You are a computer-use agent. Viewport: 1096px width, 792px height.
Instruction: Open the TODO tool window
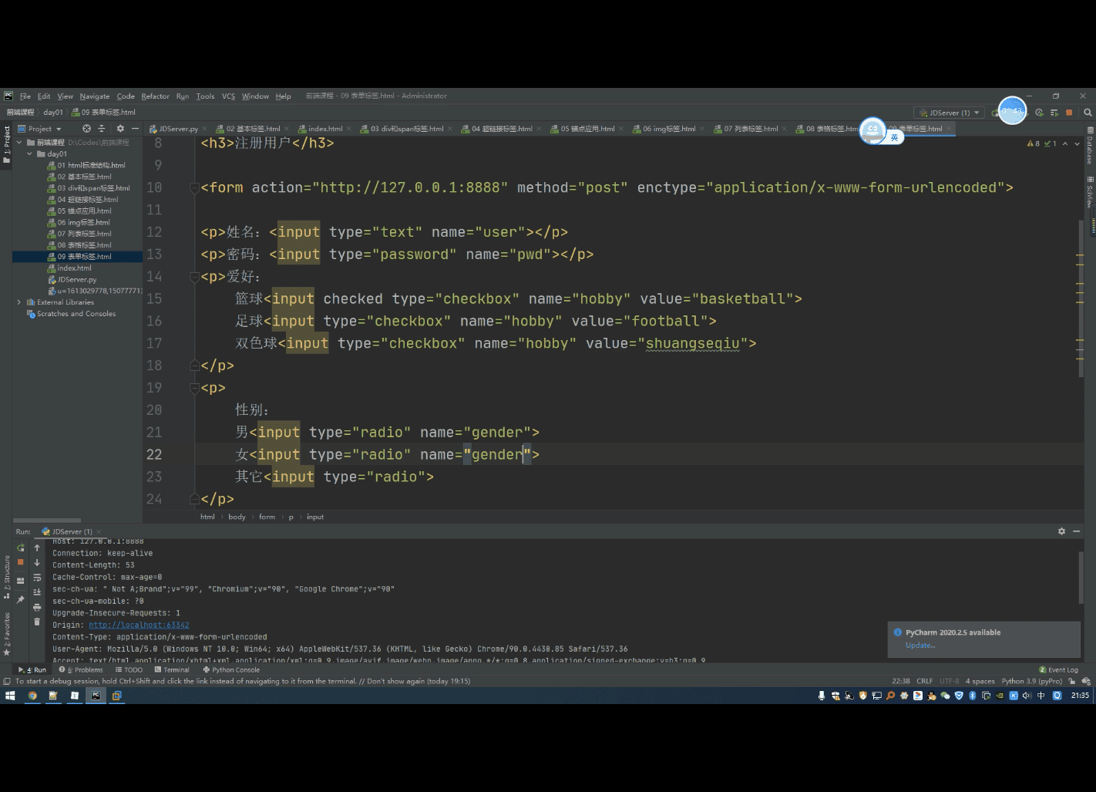point(129,670)
